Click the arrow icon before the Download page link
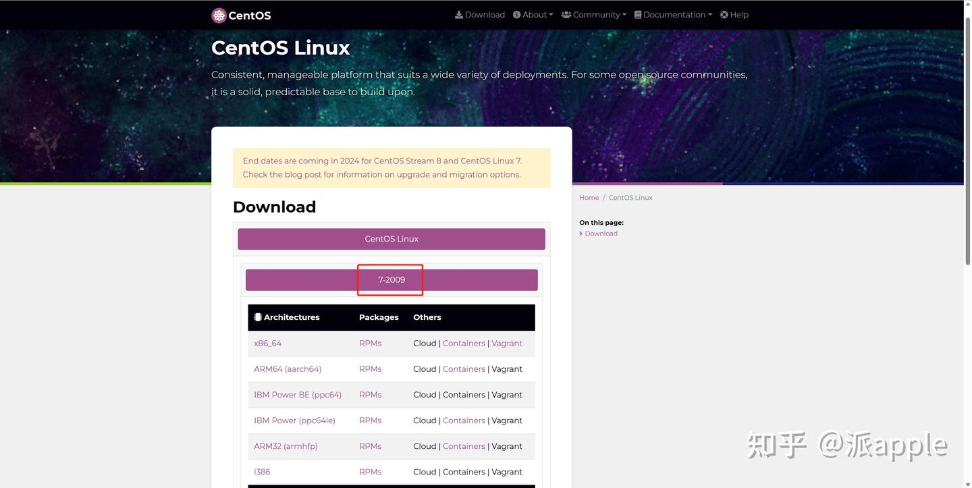 click(581, 234)
